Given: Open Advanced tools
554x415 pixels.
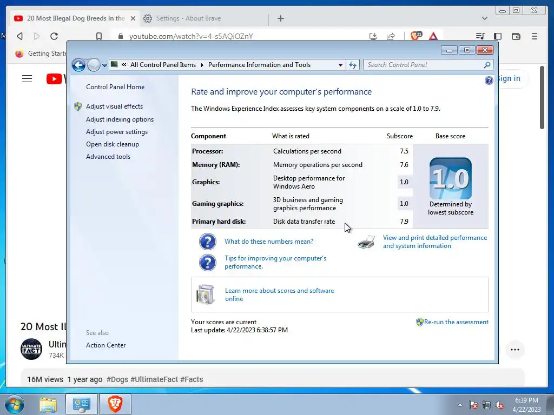Looking at the screenshot, I should [x=108, y=156].
